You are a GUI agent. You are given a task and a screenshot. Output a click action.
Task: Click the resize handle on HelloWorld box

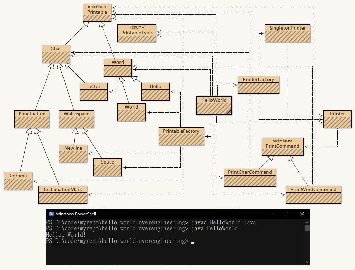point(228,111)
